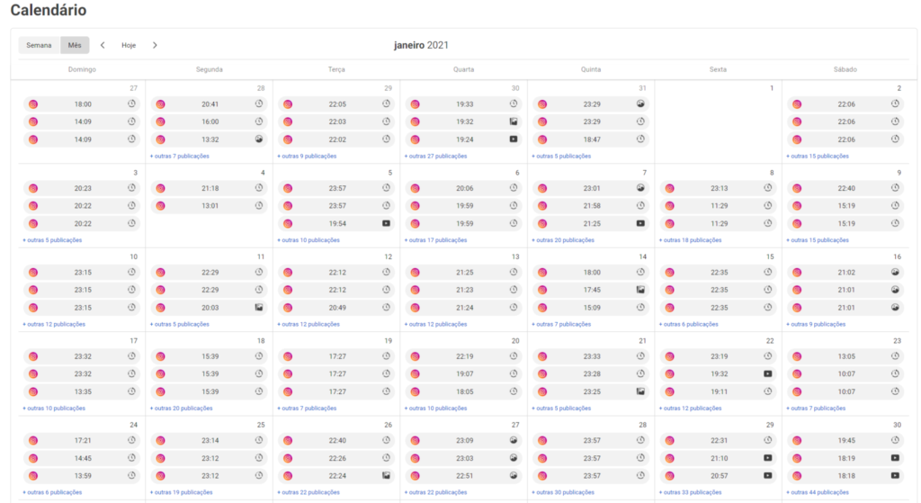Switch to the Semana view
Screen dimensions: 921x503
pyautogui.click(x=39, y=45)
